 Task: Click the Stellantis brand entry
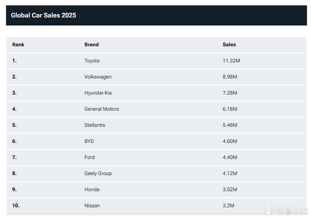(95, 125)
